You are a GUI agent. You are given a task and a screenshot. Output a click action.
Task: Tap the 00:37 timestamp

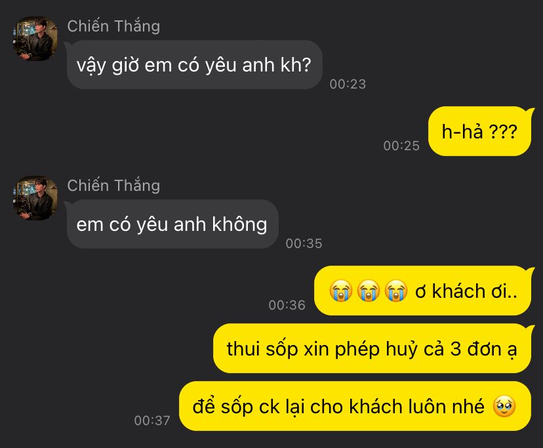(152, 420)
